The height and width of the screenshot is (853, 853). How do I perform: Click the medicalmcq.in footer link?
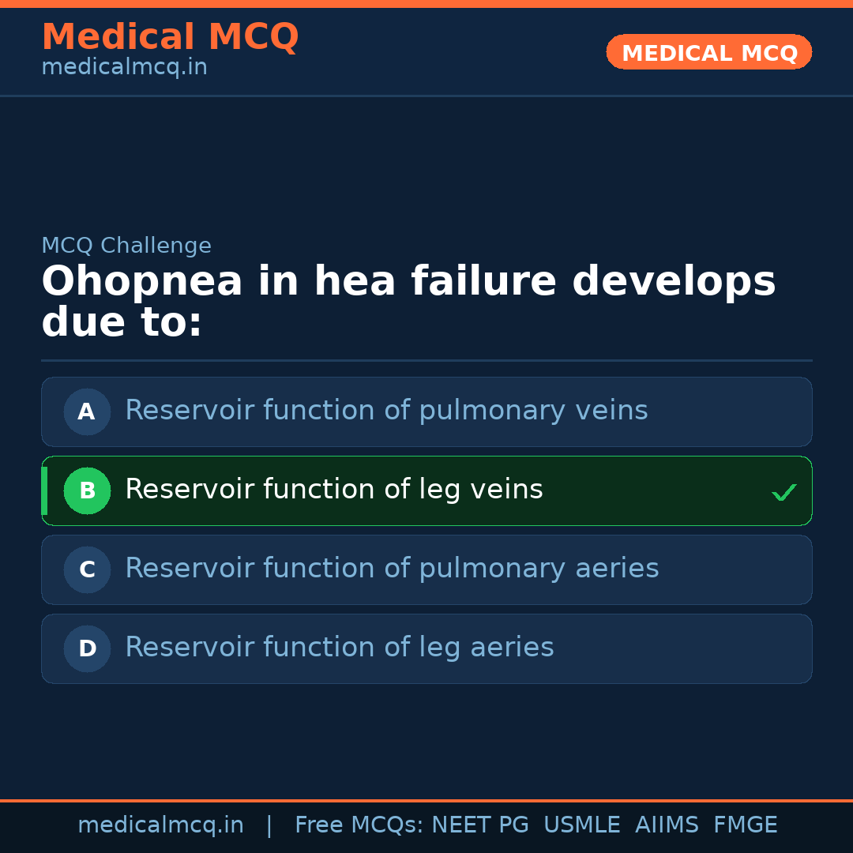click(160, 825)
